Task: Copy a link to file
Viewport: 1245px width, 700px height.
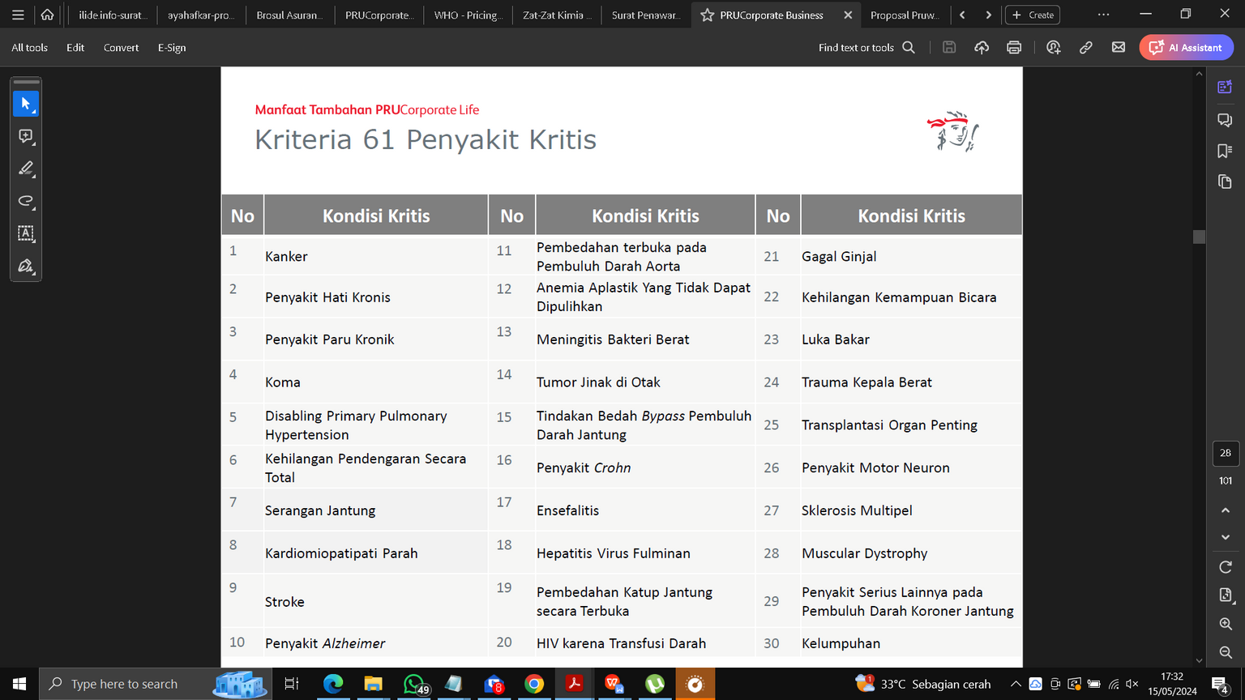Action: (1086, 48)
